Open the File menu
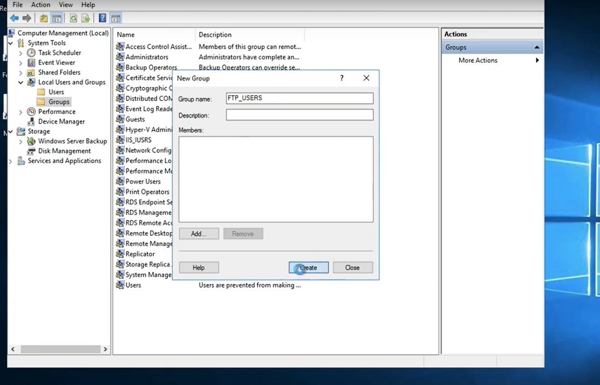 (x=18, y=5)
